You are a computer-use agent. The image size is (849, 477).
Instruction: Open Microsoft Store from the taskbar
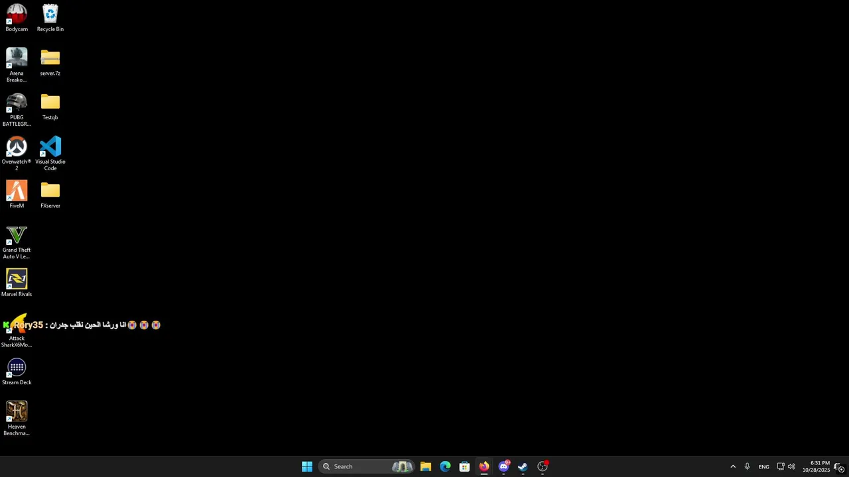(464, 466)
